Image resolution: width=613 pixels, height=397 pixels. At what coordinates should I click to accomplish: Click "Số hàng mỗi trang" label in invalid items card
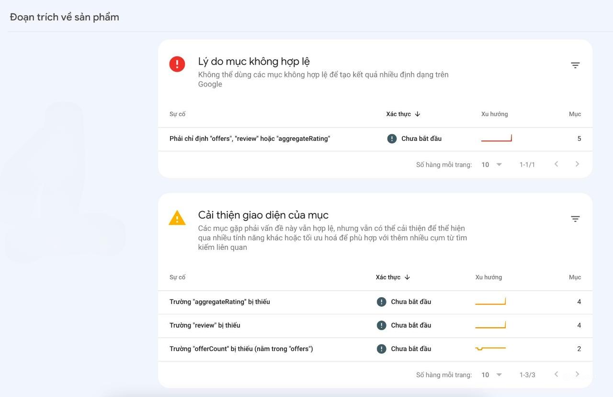pyautogui.click(x=444, y=165)
